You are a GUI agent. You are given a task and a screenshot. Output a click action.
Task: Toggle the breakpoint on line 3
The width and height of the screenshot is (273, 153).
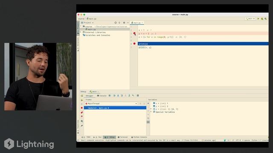coord(134,33)
